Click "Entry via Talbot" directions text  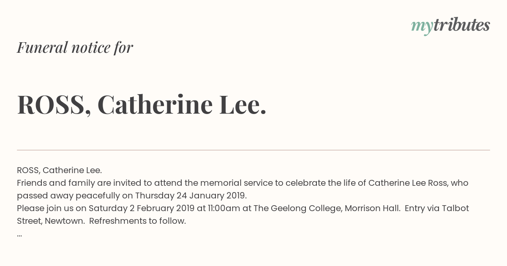click(x=437, y=208)
